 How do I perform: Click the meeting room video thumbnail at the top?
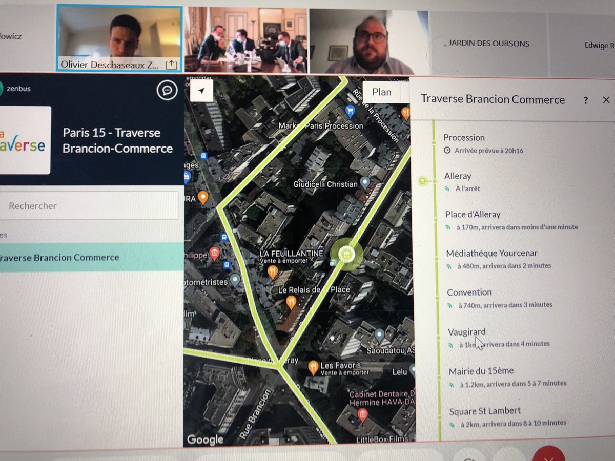pyautogui.click(x=248, y=37)
